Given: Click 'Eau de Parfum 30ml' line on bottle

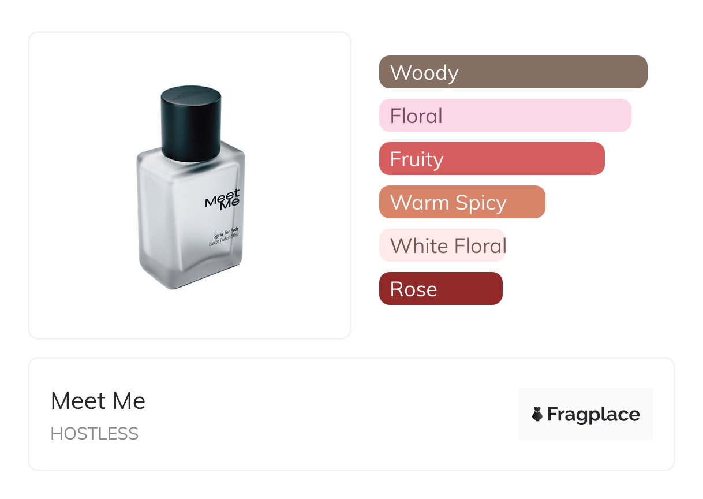Looking at the screenshot, I should 225,240.
